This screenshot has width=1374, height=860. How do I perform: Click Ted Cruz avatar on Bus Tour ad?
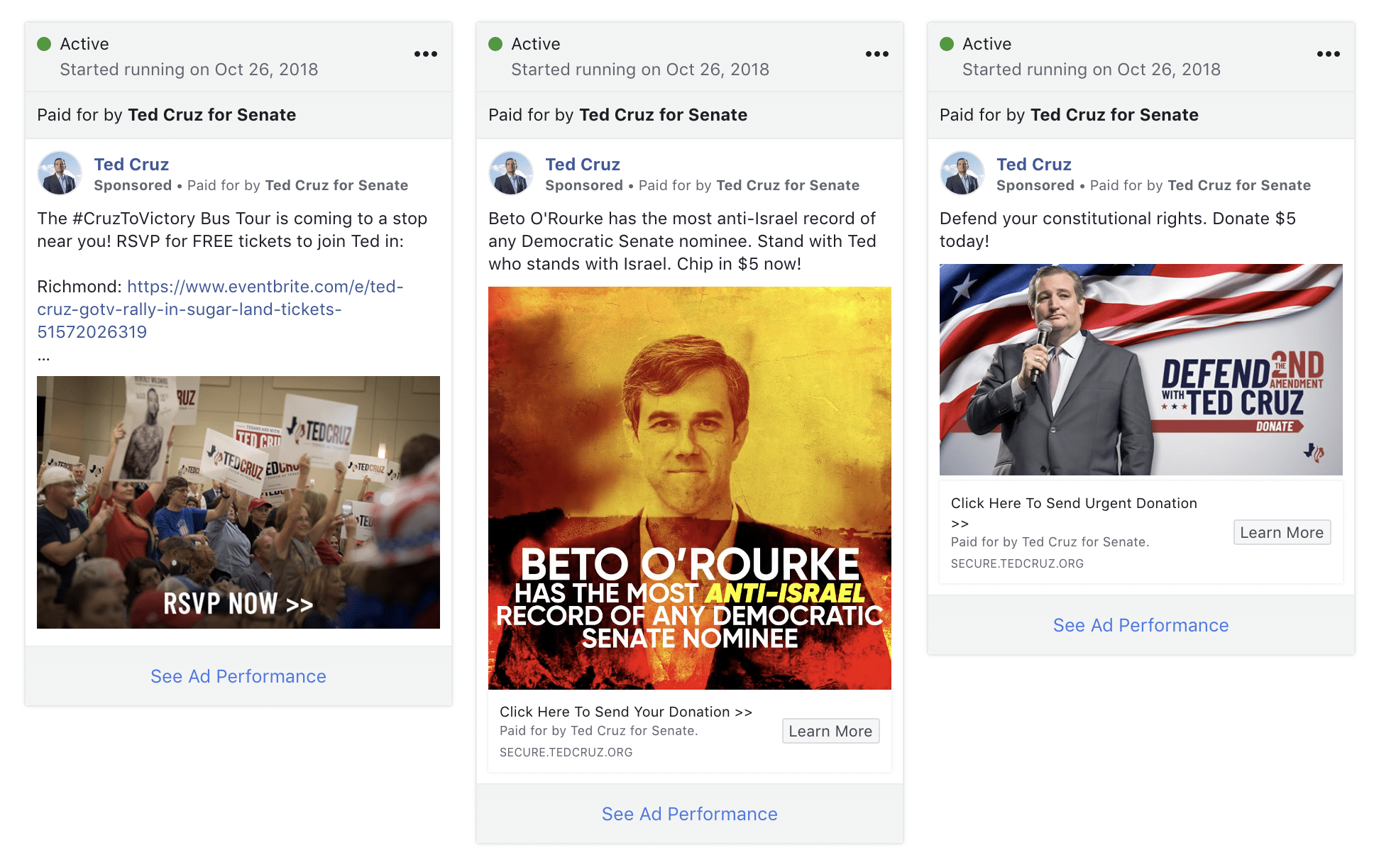pos(60,173)
